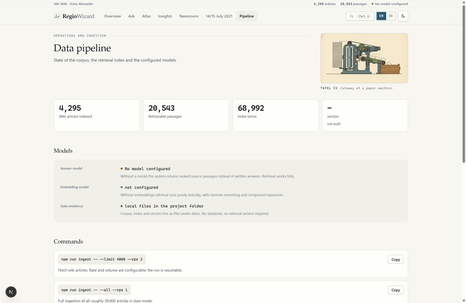Click the RegioWizard logo icon

point(57,16)
